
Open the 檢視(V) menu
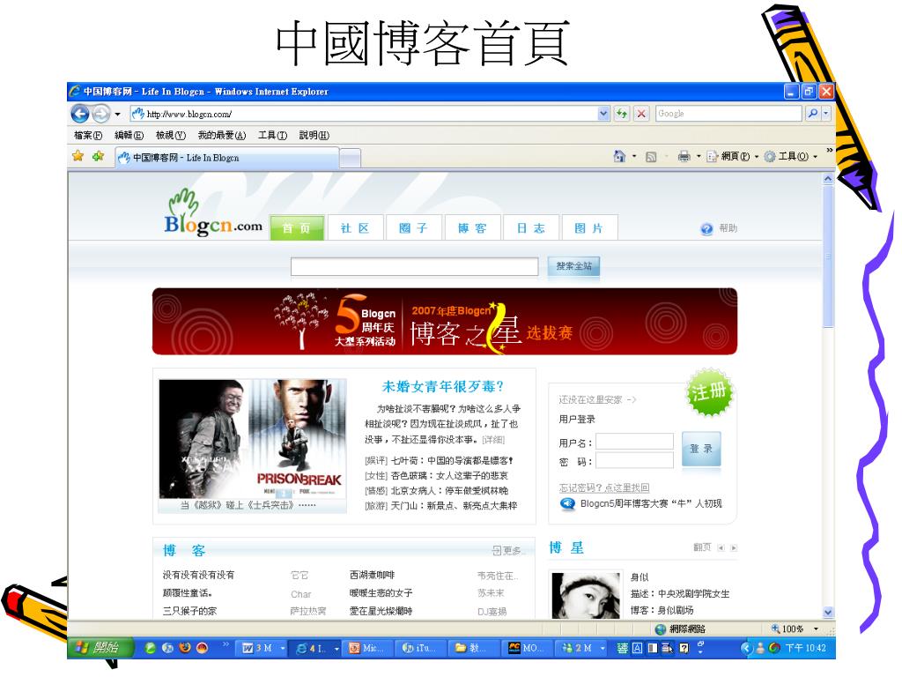(x=171, y=135)
